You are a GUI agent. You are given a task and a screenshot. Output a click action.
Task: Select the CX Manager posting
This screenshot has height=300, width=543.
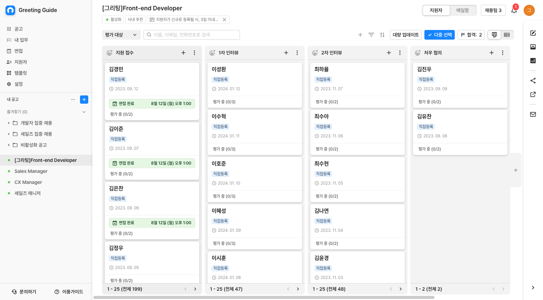click(28, 182)
